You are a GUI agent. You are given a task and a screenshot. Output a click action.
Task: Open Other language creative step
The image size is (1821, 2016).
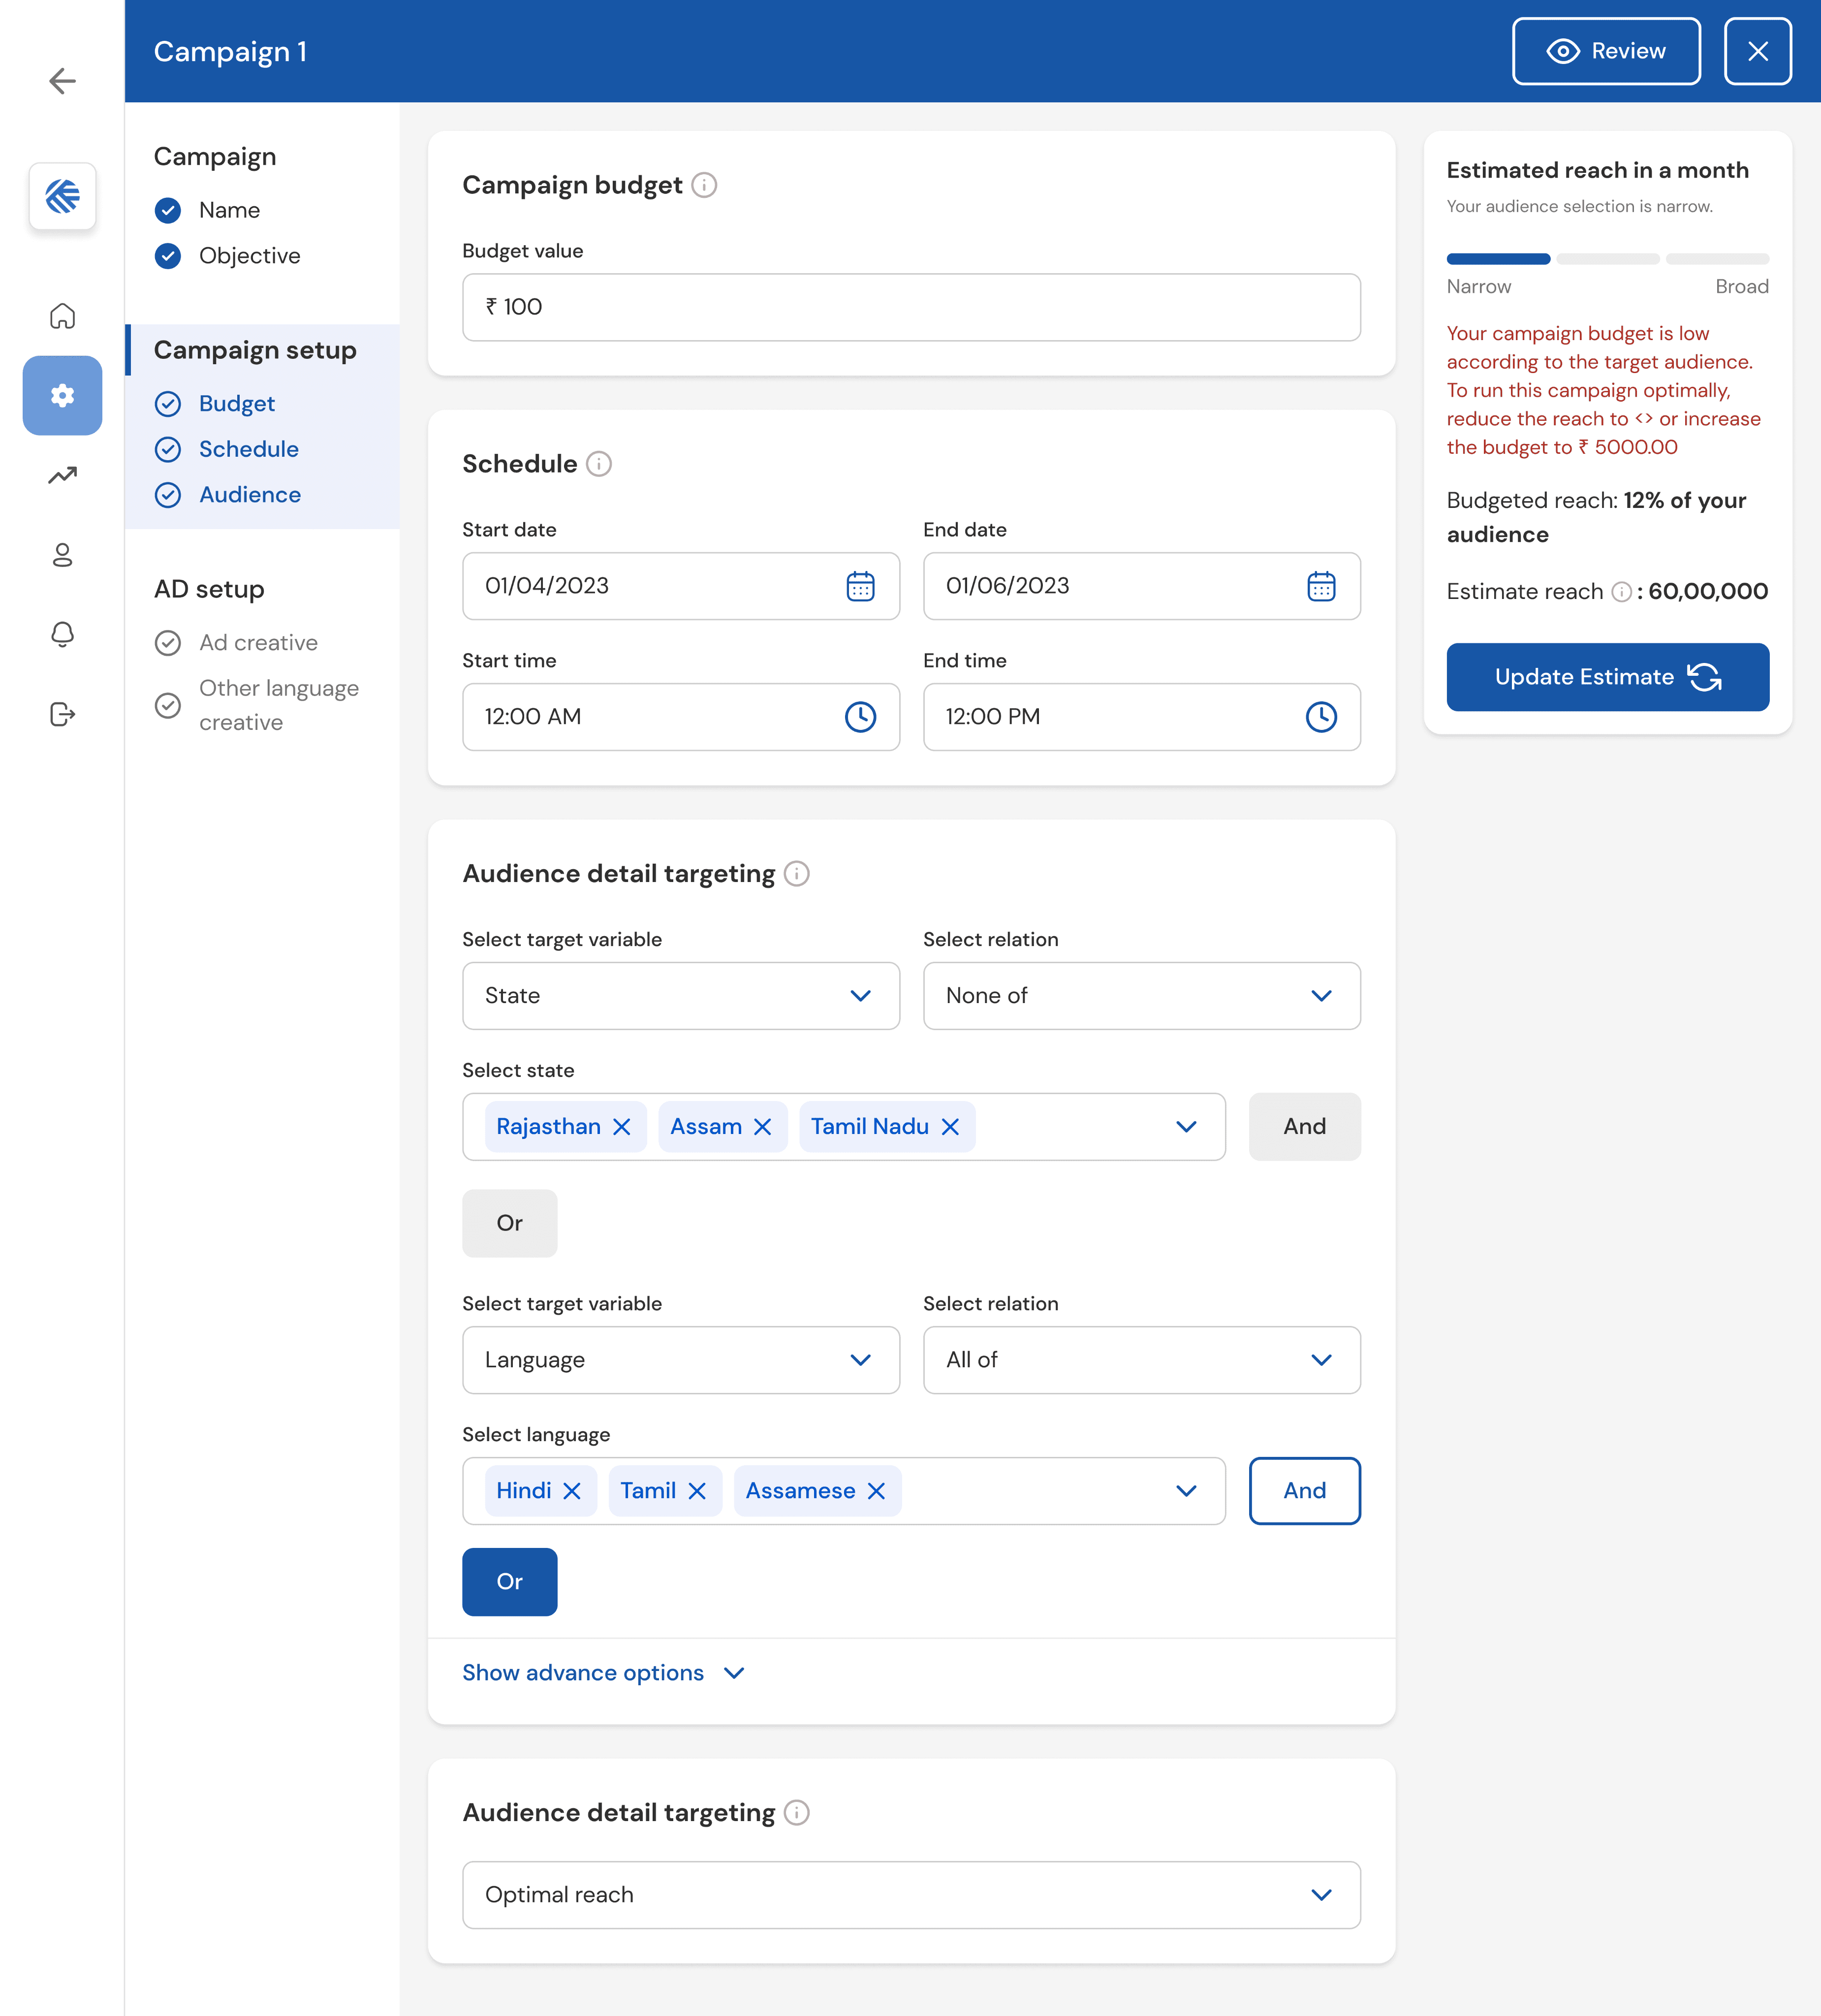[x=257, y=705]
